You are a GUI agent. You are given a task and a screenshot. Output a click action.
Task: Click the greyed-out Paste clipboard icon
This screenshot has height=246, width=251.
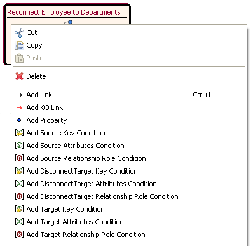point(19,58)
